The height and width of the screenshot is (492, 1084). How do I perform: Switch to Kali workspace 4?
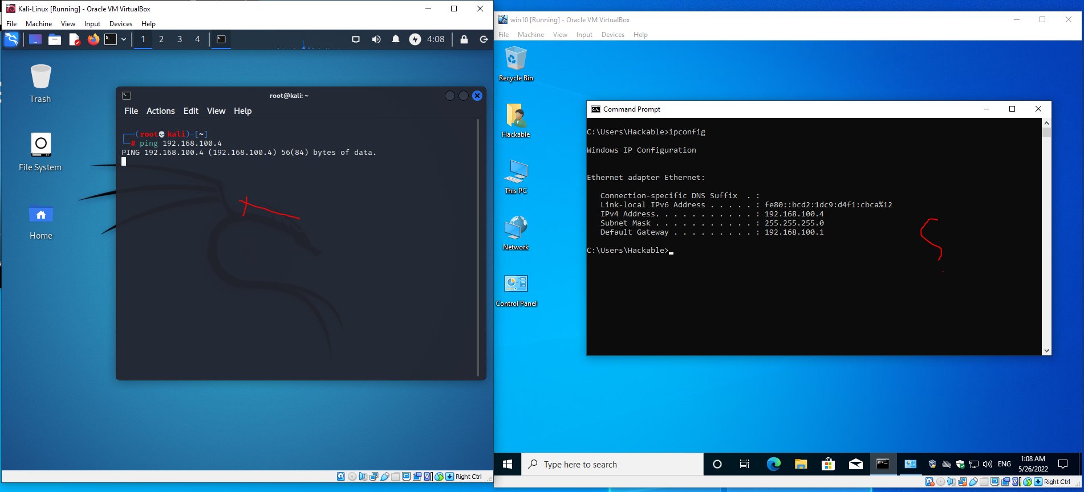(198, 39)
